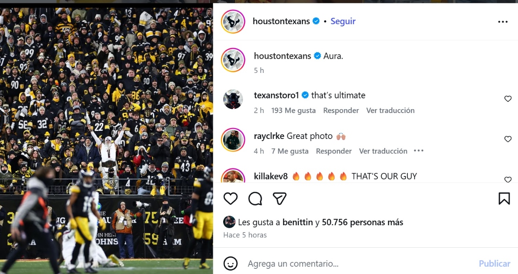
Task: Open rayclrke's profile avatar
Action: [233, 140]
